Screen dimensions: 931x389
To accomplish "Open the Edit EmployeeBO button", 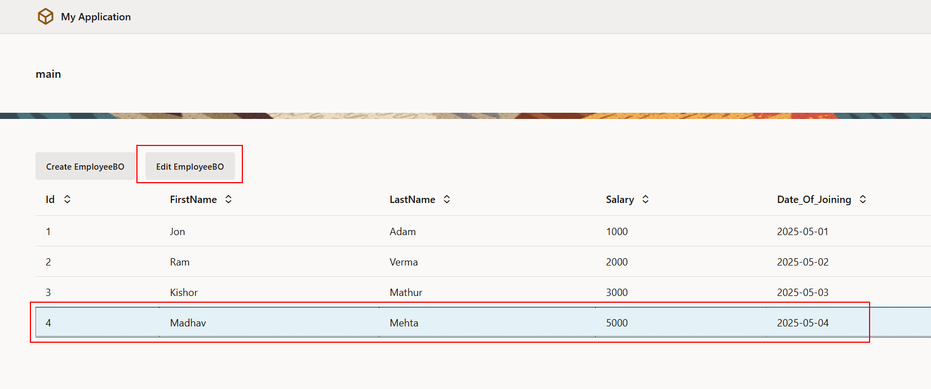I will coord(190,167).
